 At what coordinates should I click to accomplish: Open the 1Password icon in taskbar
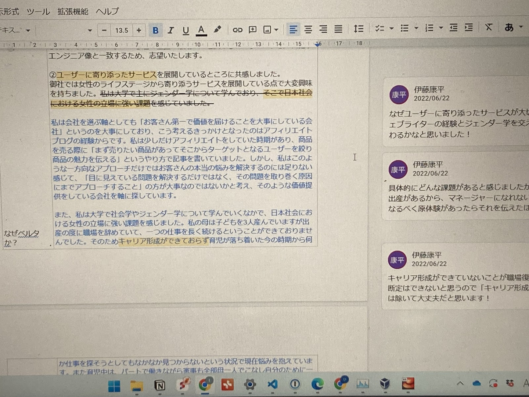point(295,385)
